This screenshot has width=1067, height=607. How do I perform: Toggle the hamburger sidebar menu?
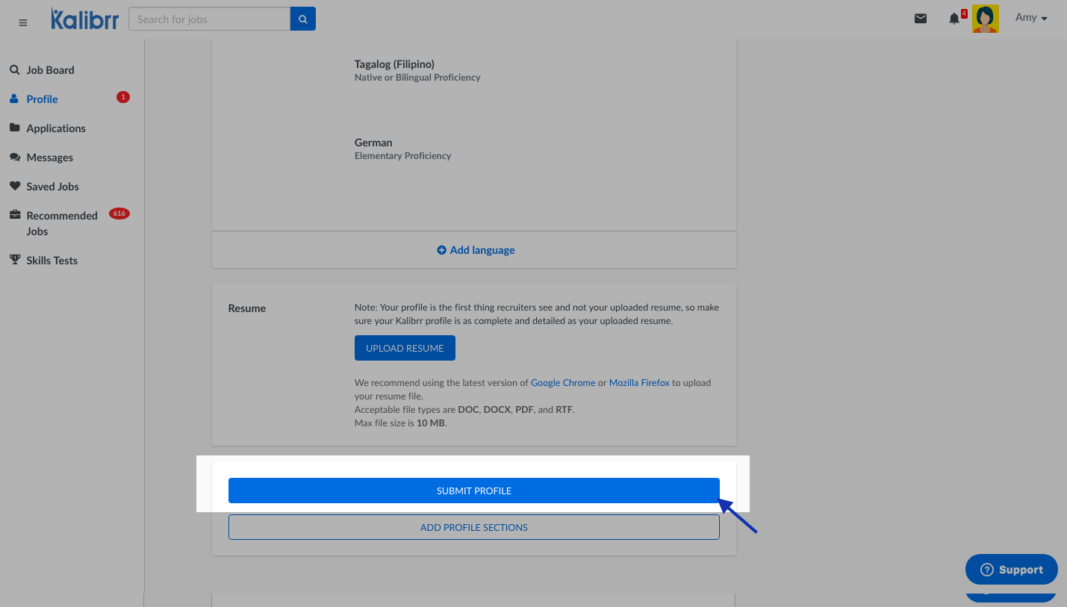(23, 22)
